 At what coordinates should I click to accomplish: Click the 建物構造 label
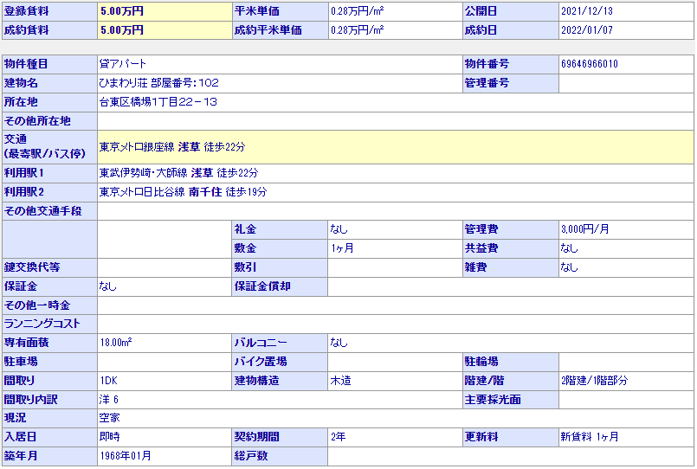(257, 381)
